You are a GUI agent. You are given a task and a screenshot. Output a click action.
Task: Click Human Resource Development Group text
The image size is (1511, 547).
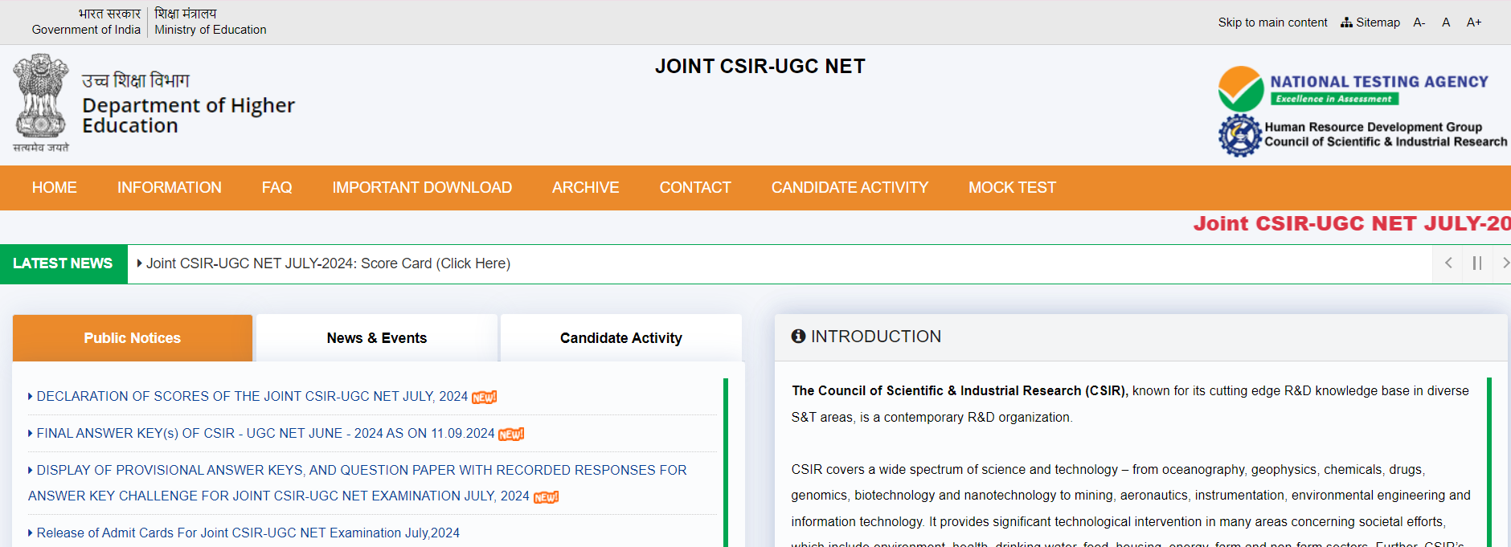[1373, 127]
